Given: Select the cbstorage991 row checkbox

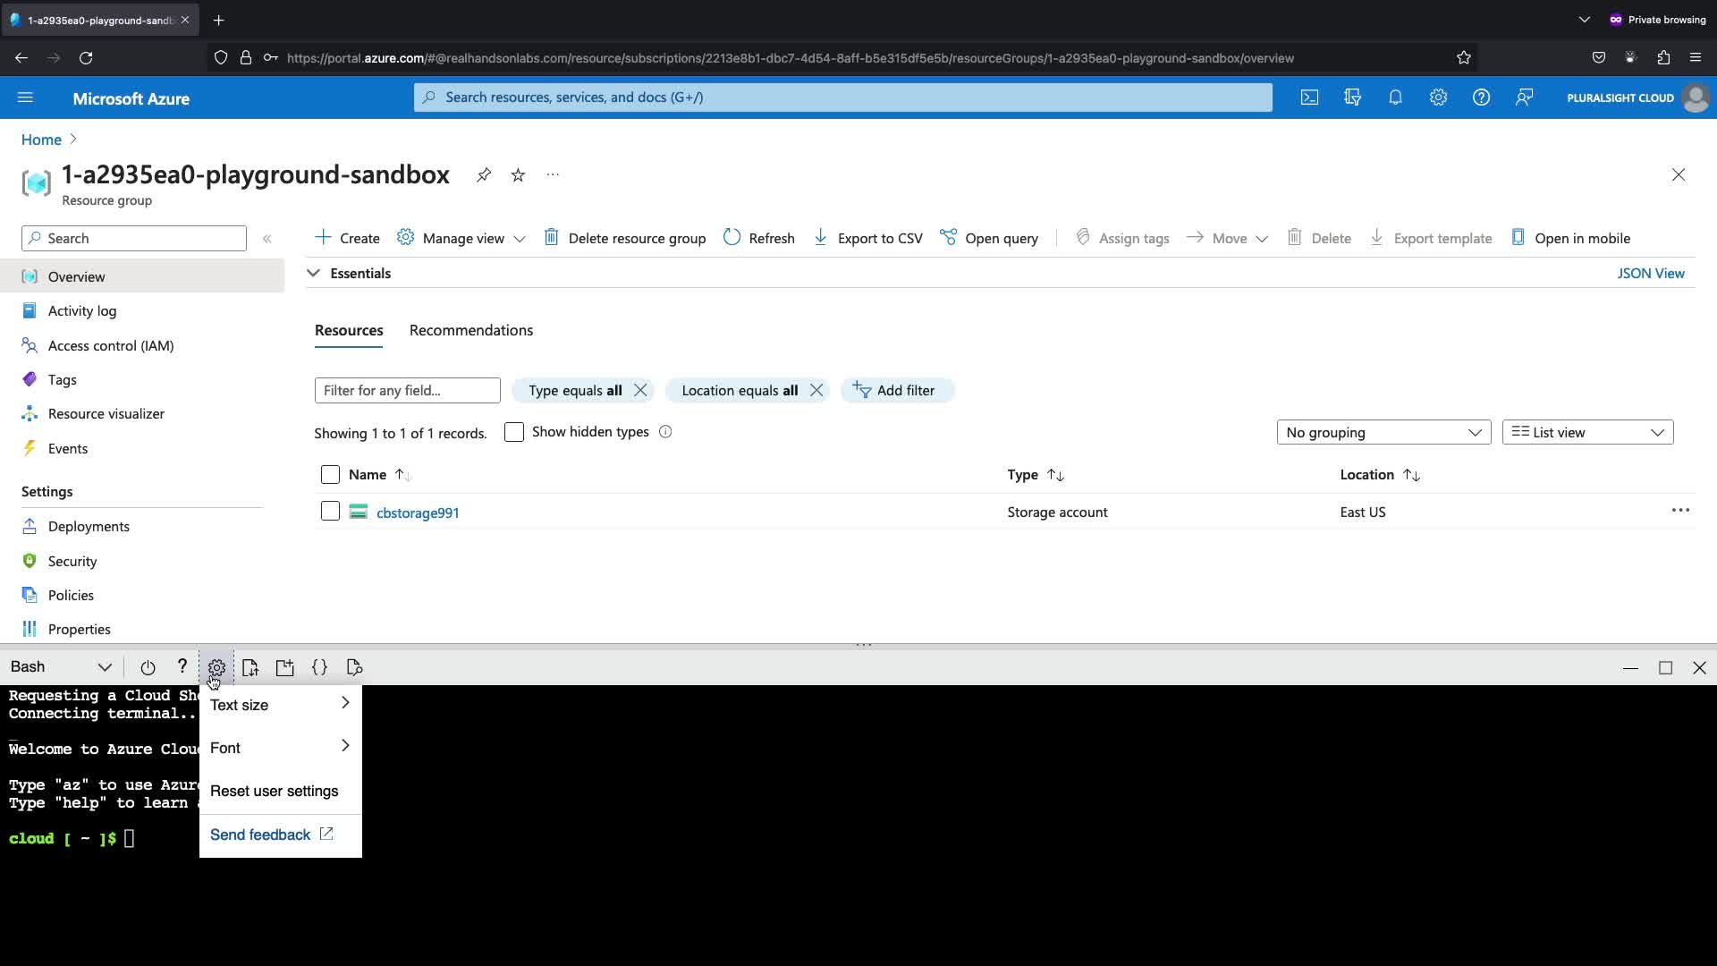Looking at the screenshot, I should (330, 512).
